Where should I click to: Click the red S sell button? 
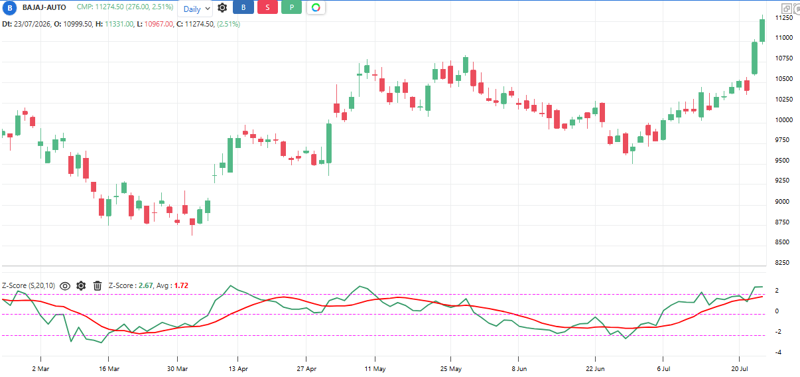[x=267, y=8]
